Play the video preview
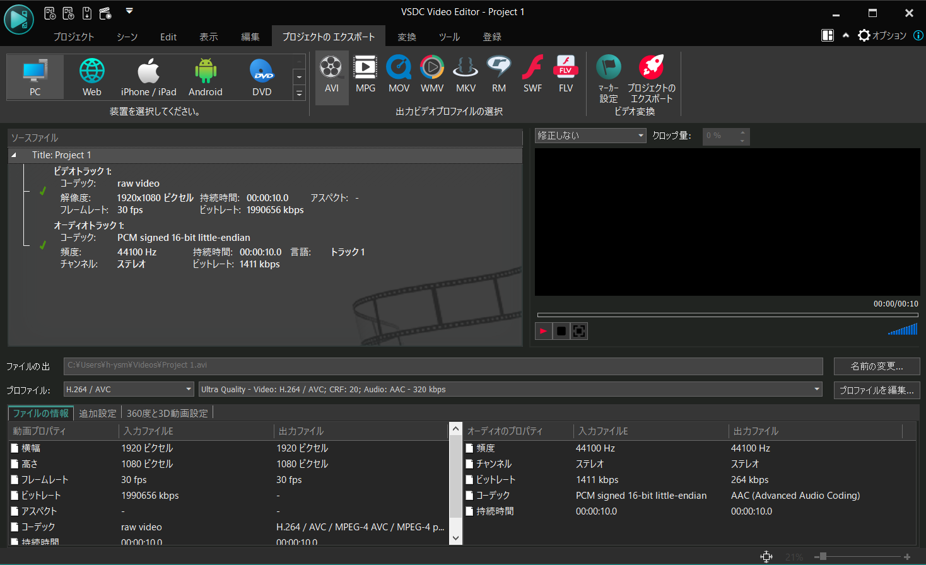Viewport: 926px width, 565px height. [x=543, y=330]
